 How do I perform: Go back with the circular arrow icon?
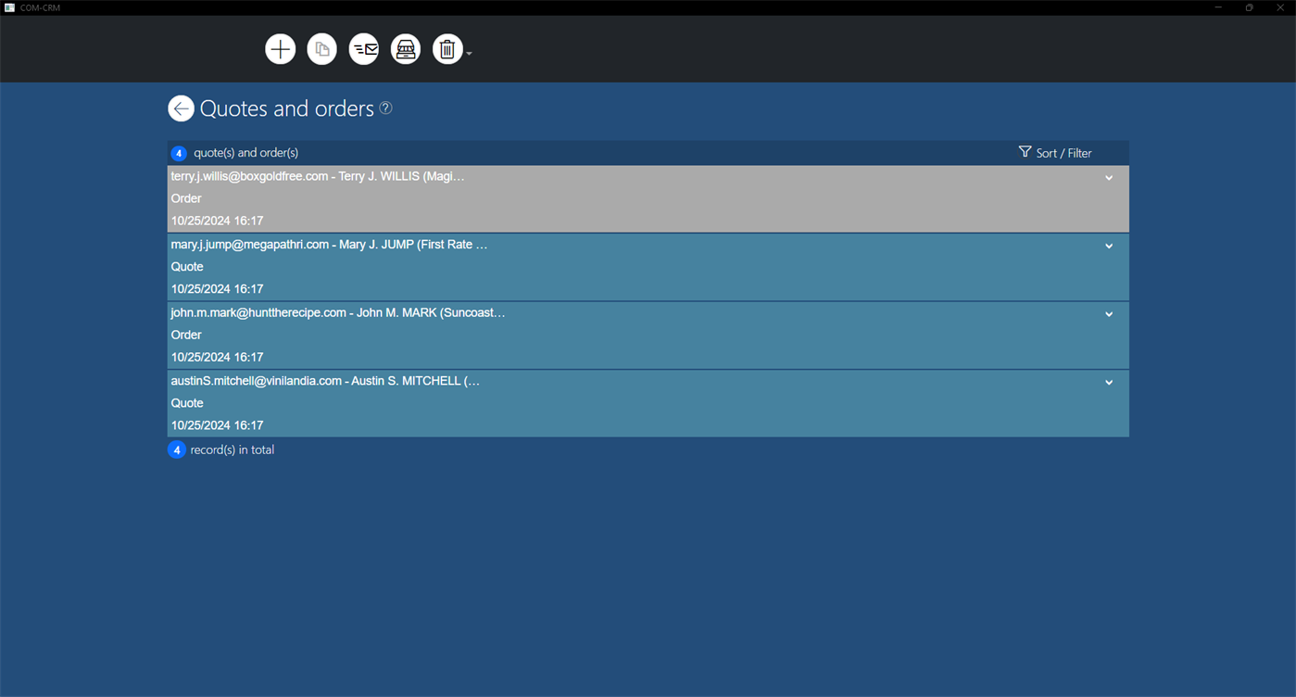click(181, 108)
